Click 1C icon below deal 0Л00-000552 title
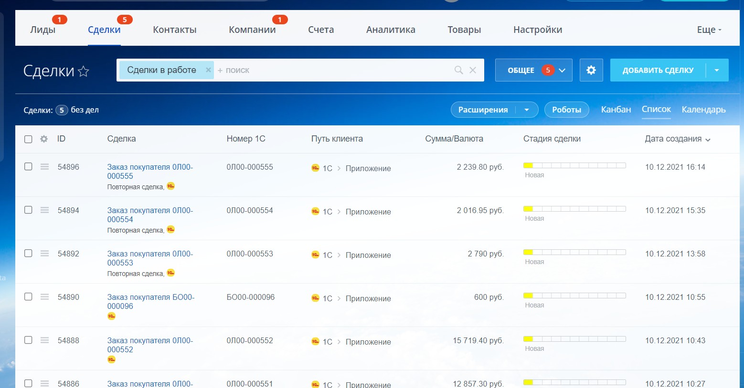 (x=111, y=359)
